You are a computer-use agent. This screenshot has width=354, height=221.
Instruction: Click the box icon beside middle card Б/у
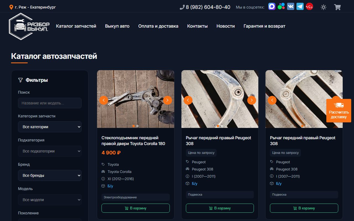[188, 183]
